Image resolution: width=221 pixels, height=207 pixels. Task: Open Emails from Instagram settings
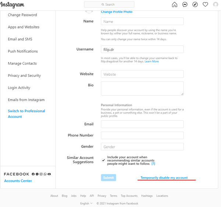coord(26,100)
